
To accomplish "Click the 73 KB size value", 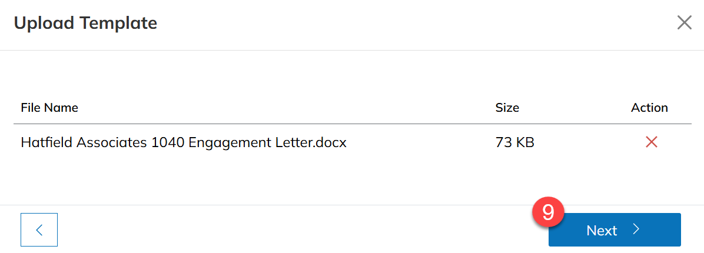I will pos(514,143).
